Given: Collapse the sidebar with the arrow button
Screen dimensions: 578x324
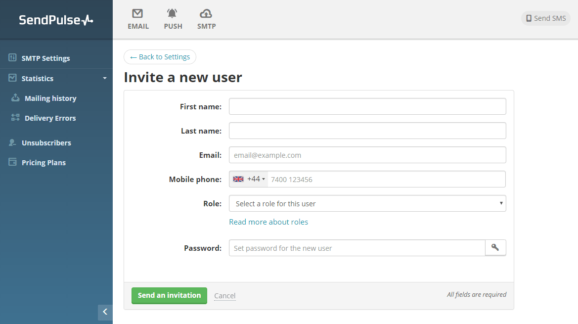Looking at the screenshot, I should 105,312.
